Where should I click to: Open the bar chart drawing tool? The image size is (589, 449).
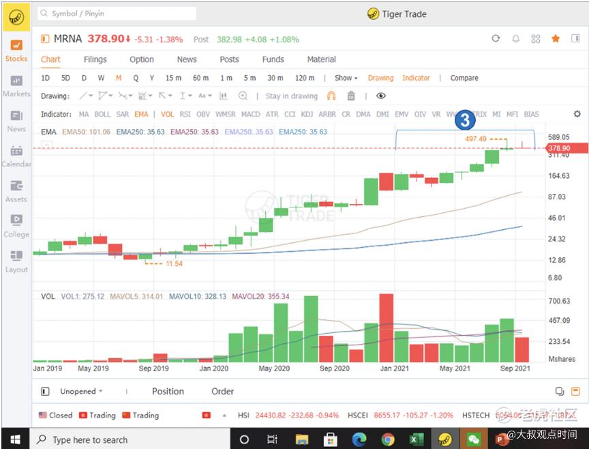(223, 96)
